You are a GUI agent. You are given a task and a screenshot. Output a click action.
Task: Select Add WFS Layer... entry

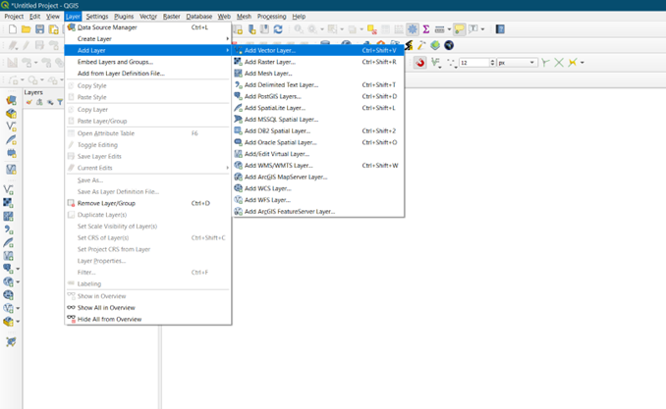click(x=318, y=200)
